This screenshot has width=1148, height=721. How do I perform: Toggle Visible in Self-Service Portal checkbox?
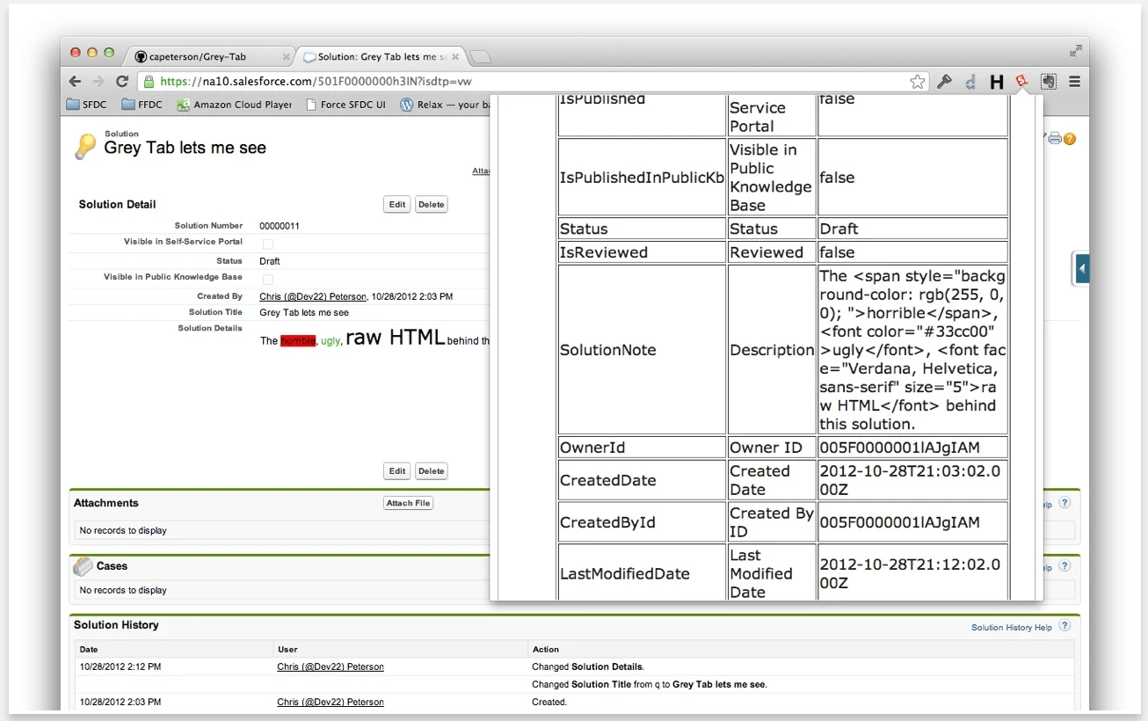pos(268,244)
